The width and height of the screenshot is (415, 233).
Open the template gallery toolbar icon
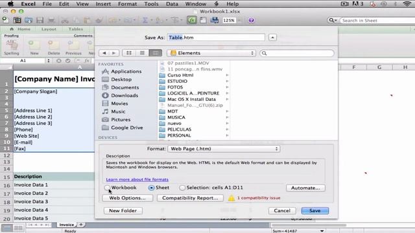pyautogui.click(x=18, y=20)
